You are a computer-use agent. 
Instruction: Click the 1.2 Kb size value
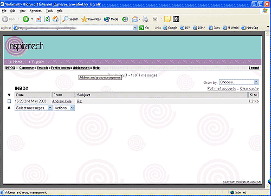pyautogui.click(x=253, y=101)
